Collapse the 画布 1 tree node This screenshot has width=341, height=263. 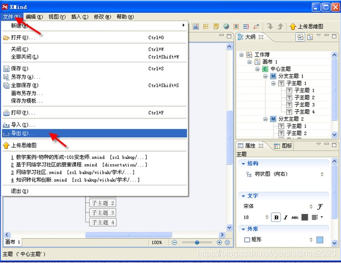pos(249,62)
